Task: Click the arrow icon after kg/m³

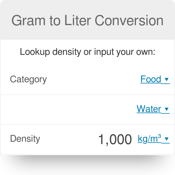Action: (x=167, y=139)
